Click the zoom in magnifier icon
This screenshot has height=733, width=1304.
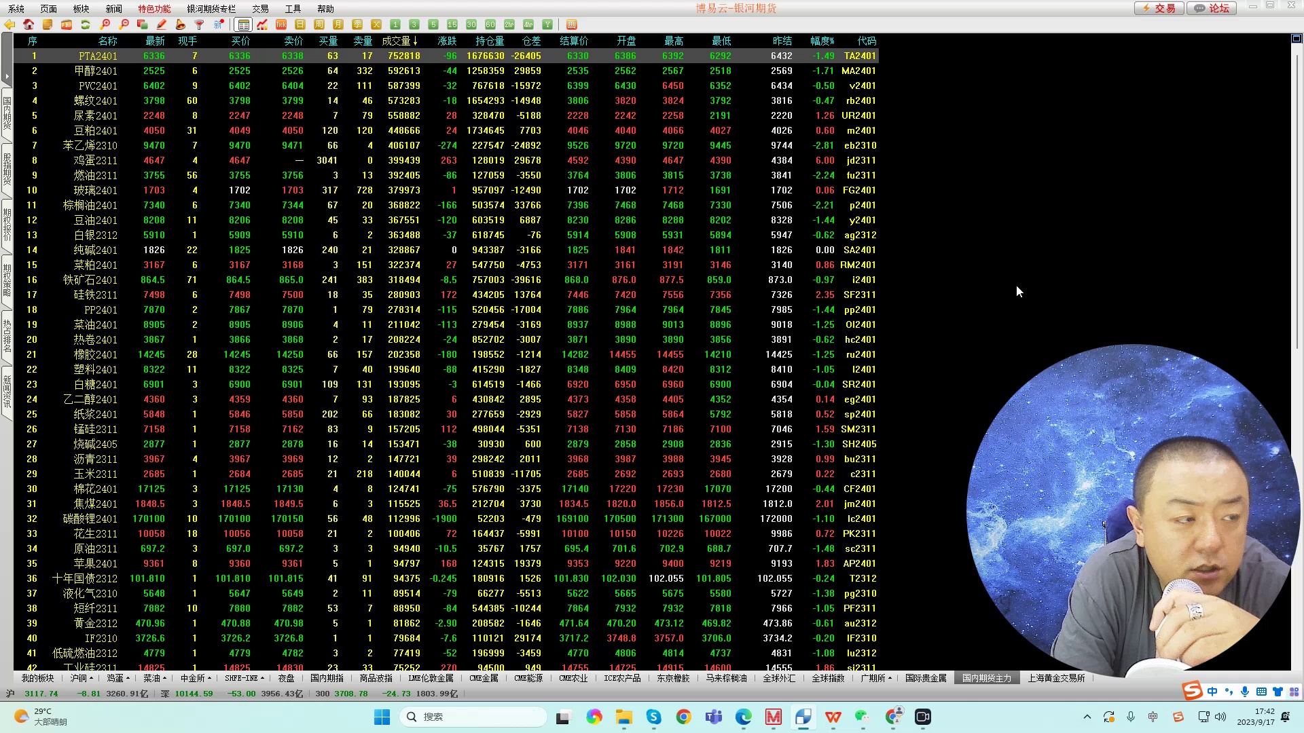(x=105, y=24)
